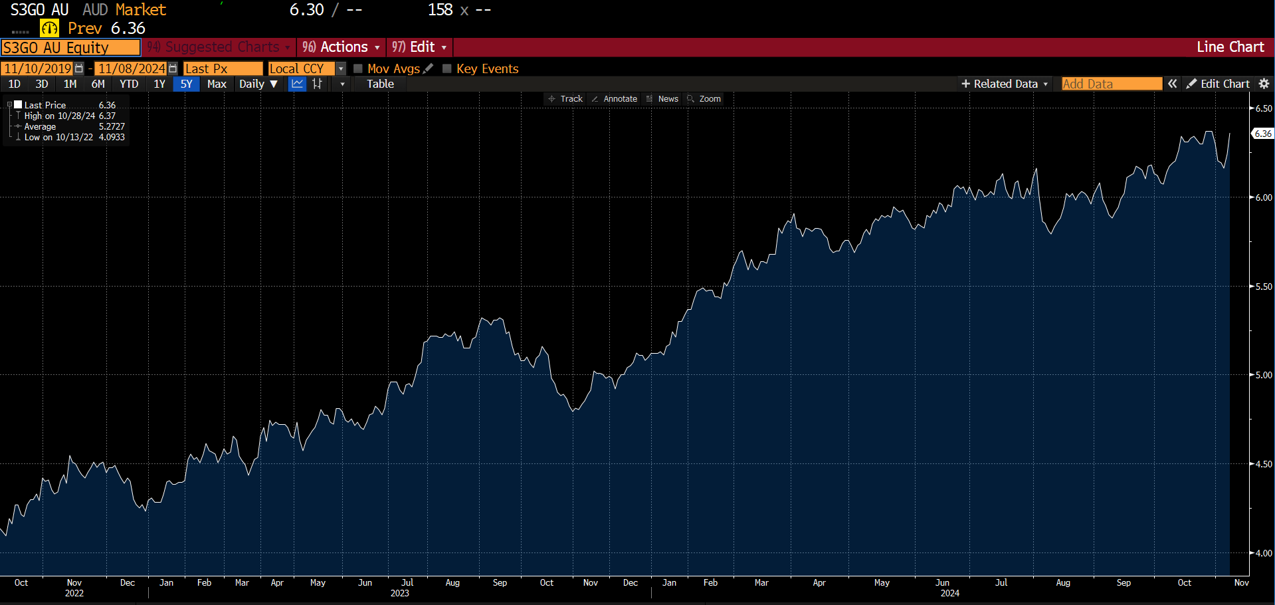
Task: Open chart settings gear icon
Action: click(1264, 84)
